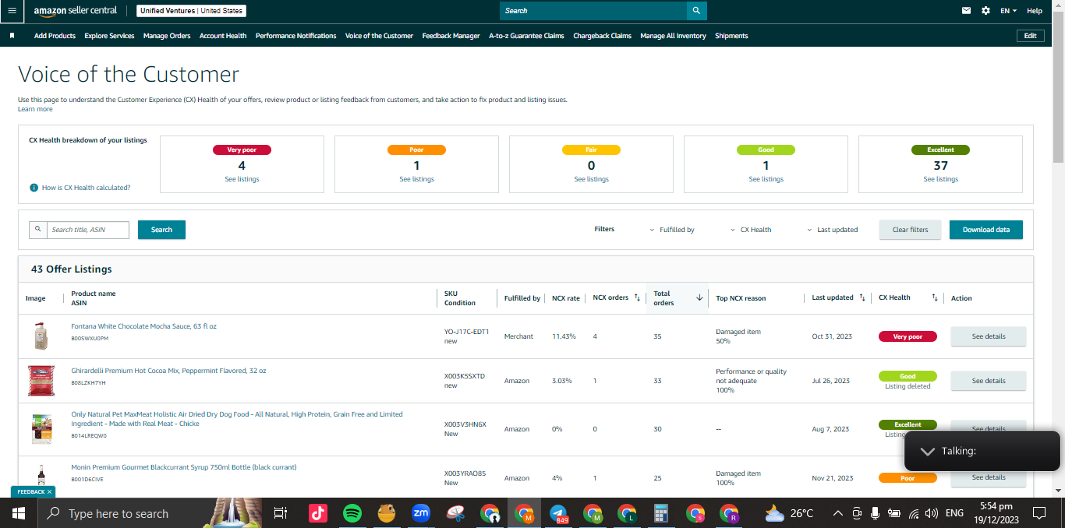
Task: Click the Search title, ASIN field
Action: click(87, 230)
